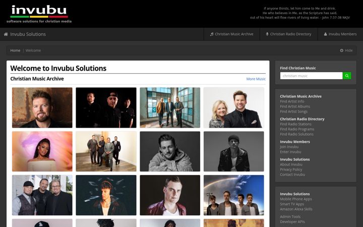Viewport: 363px width, 227px height.
Task: Open Smart TV Apps link
Action: pyautogui.click(x=292, y=204)
